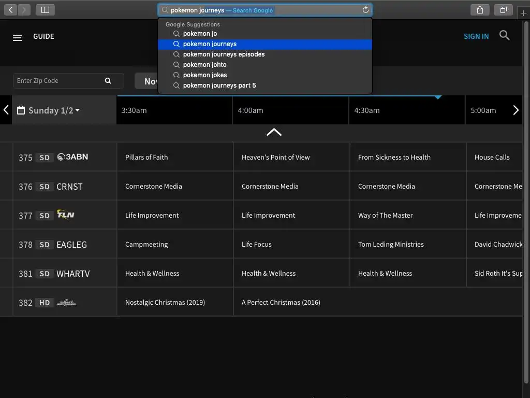Click the 3ABN channel logo
Screen dimensions: 530x398
[72, 157]
